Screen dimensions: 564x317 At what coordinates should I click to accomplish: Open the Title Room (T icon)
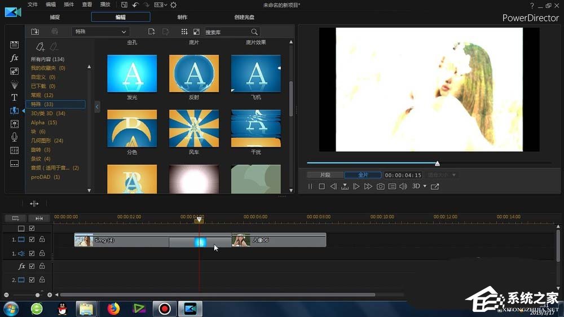pos(15,97)
